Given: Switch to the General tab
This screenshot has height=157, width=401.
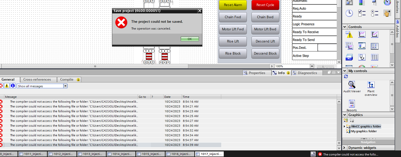Looking at the screenshot, I should [10, 79].
